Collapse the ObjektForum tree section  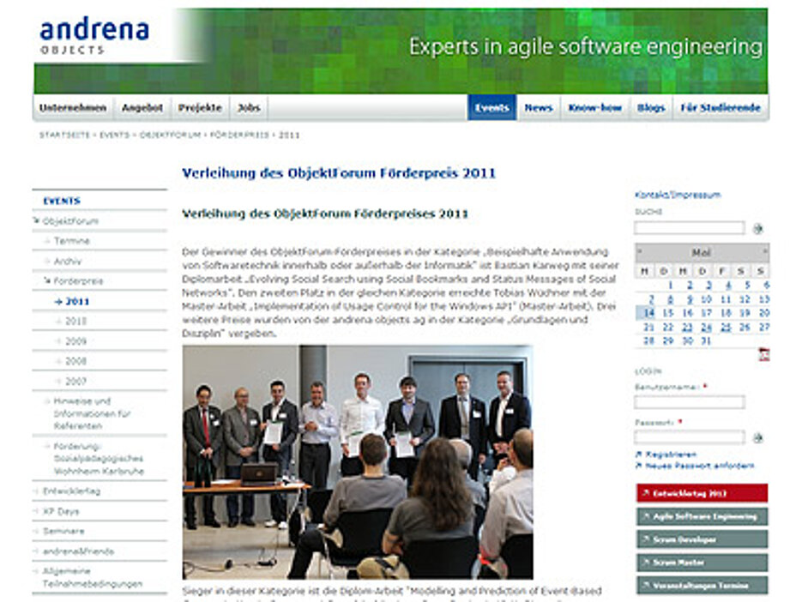pyautogui.click(x=37, y=221)
